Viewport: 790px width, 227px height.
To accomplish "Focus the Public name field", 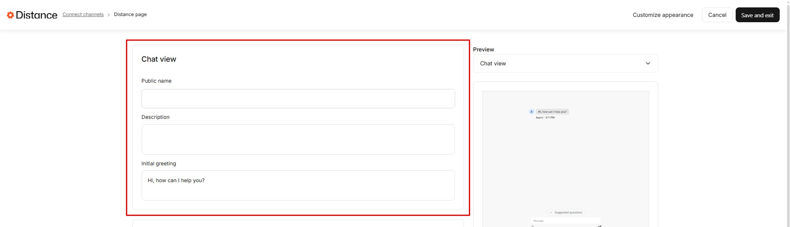I will tap(298, 99).
